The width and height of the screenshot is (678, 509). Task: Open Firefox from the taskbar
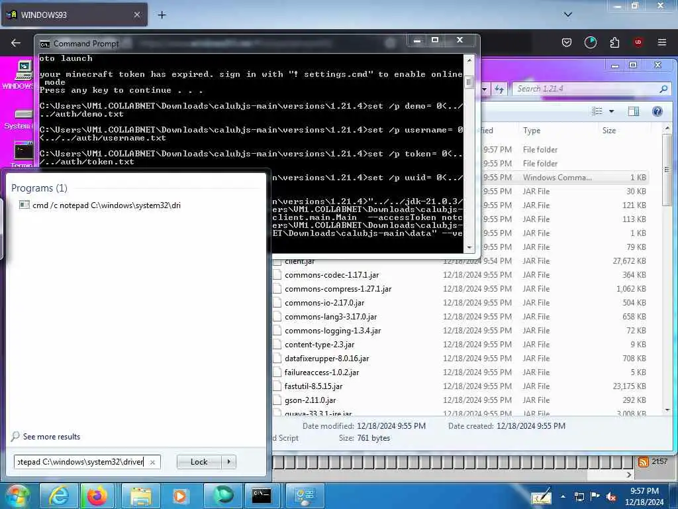click(x=97, y=496)
